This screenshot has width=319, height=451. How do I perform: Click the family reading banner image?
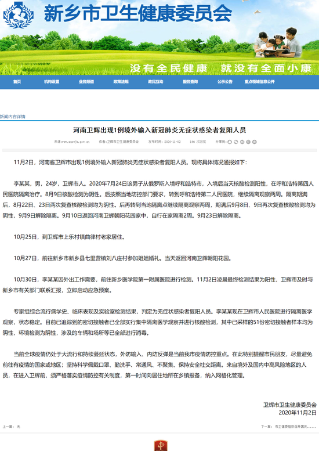tap(278, 42)
